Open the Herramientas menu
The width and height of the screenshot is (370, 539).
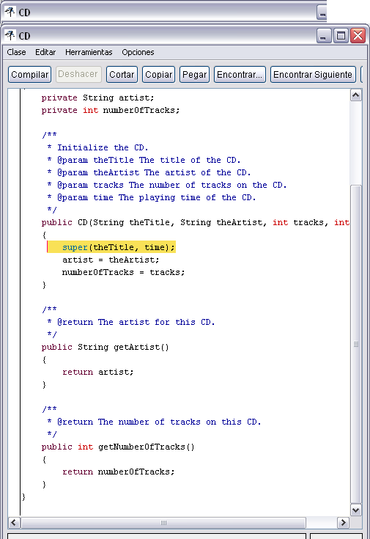pos(89,52)
